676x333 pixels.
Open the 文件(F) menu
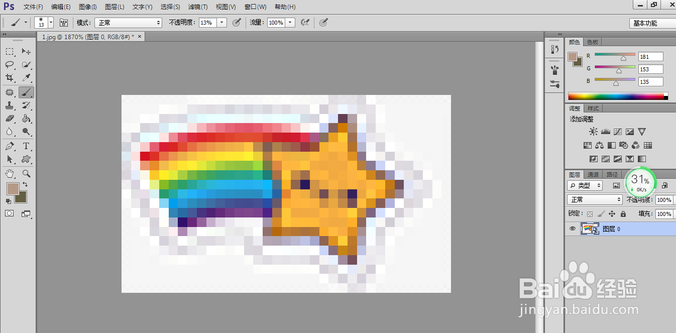coord(33,7)
